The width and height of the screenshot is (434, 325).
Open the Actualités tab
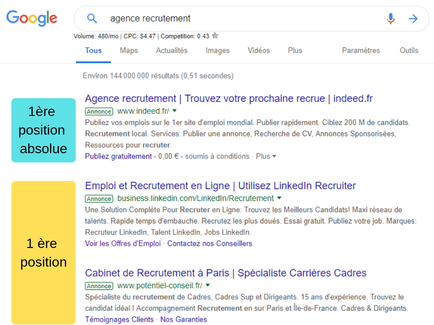tap(172, 51)
